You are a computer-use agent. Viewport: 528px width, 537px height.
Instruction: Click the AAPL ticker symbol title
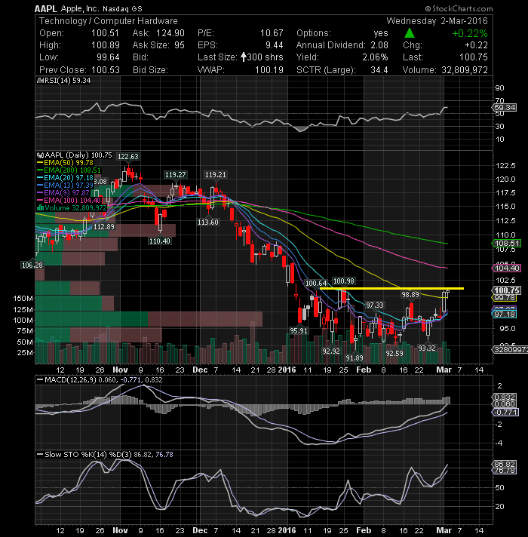point(46,8)
